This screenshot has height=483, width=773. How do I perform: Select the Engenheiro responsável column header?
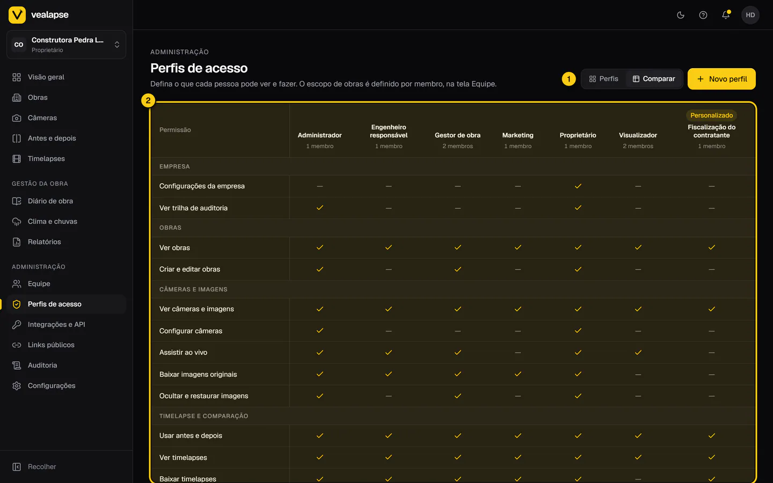[389, 131]
